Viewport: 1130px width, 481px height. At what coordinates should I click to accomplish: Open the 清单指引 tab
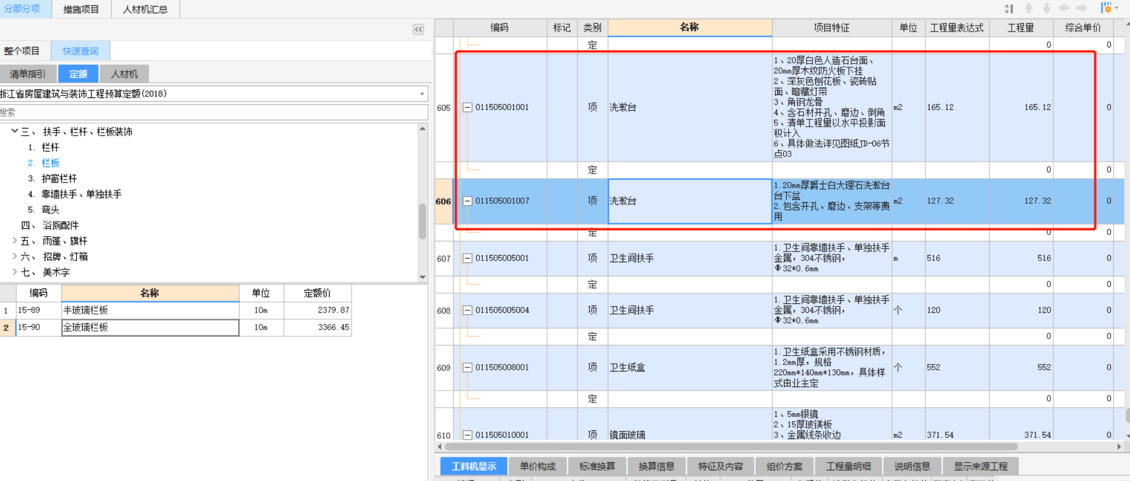coord(29,74)
